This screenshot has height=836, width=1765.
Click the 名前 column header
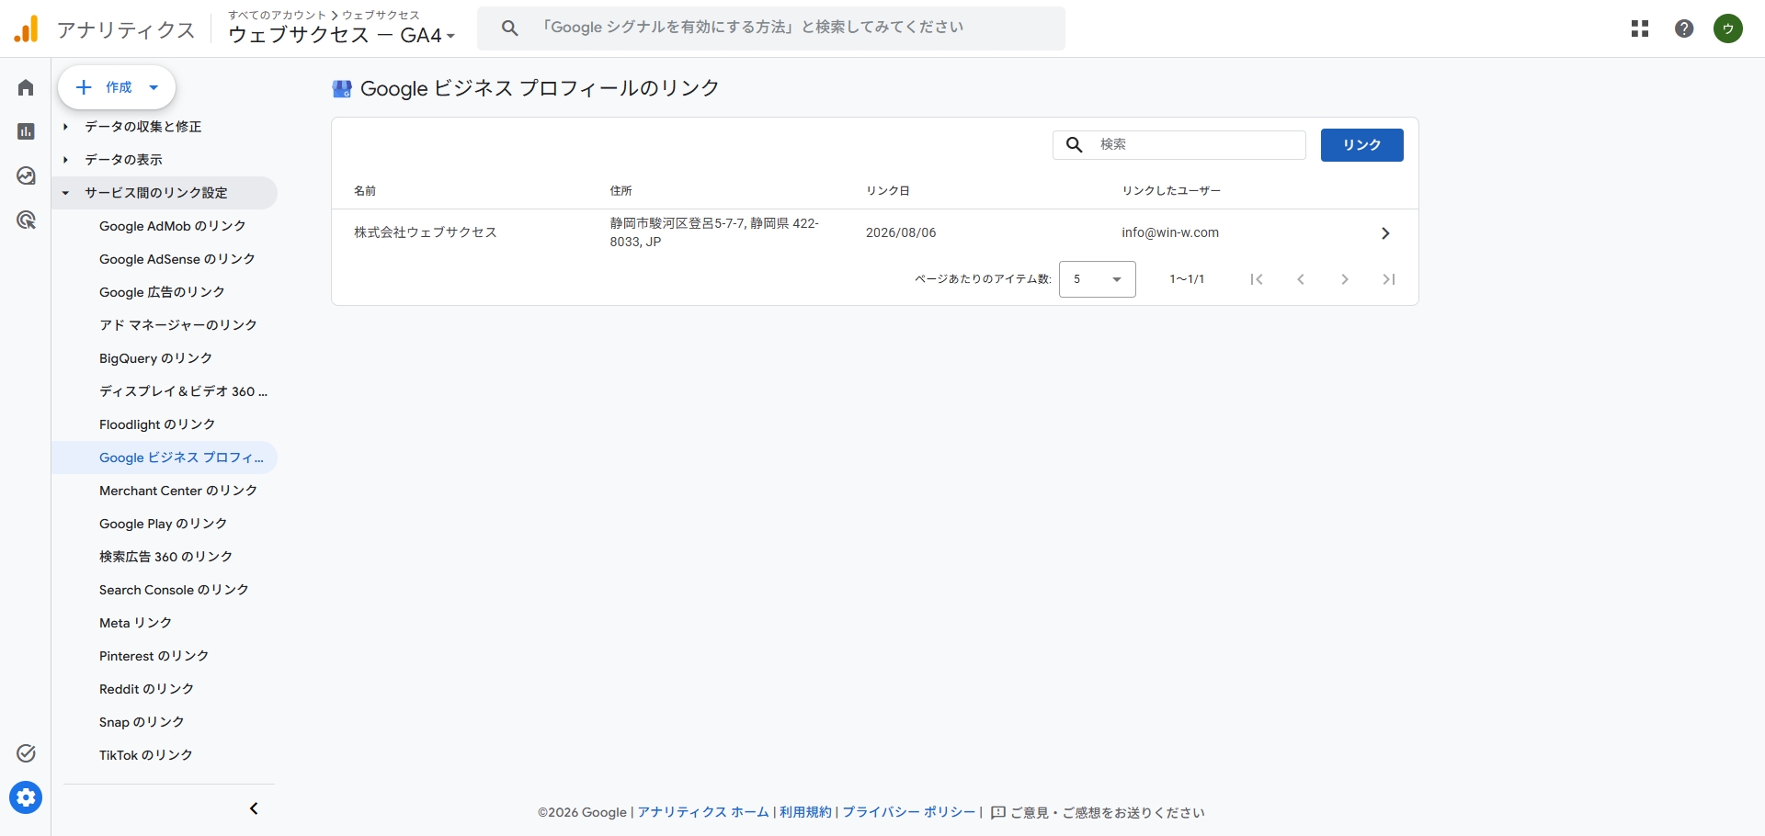[365, 191]
